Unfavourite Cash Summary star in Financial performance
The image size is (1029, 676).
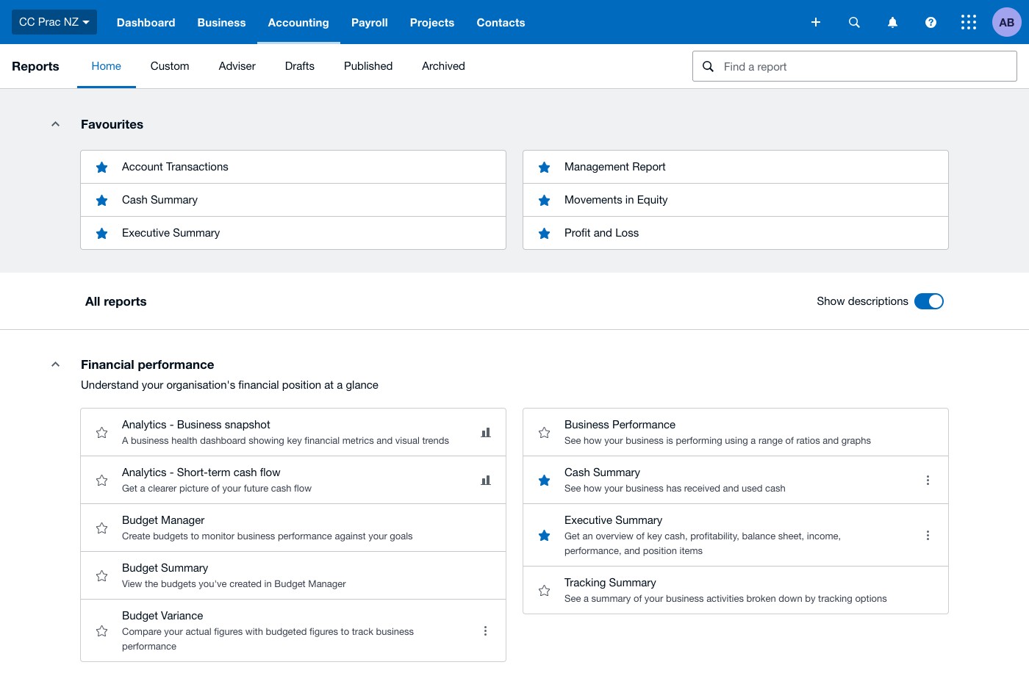pyautogui.click(x=545, y=481)
